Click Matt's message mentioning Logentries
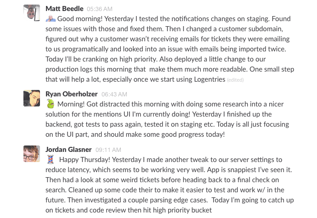The width and height of the screenshot is (317, 218). pos(170,49)
